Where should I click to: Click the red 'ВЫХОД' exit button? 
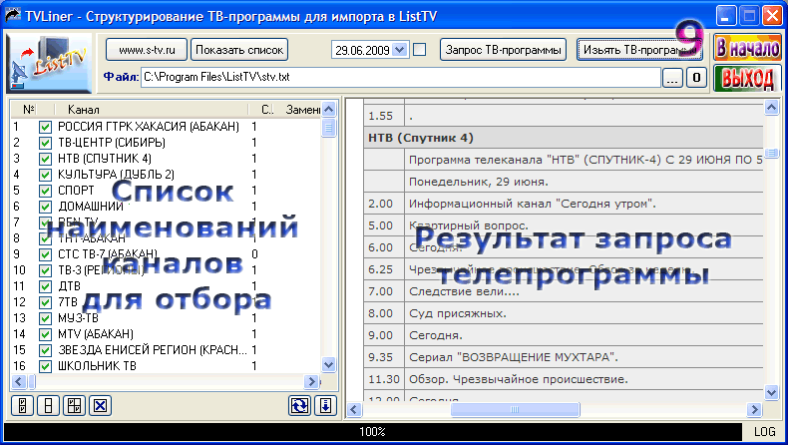pos(747,79)
